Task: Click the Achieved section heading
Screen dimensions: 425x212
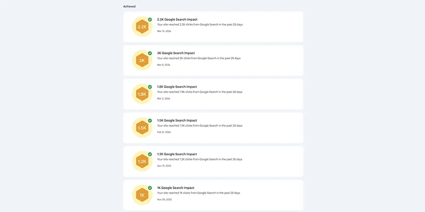Action: pos(130,6)
